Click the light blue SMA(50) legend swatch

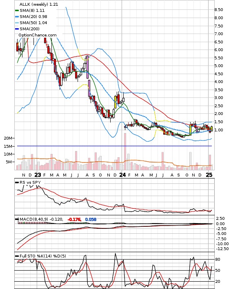coord(17,23)
